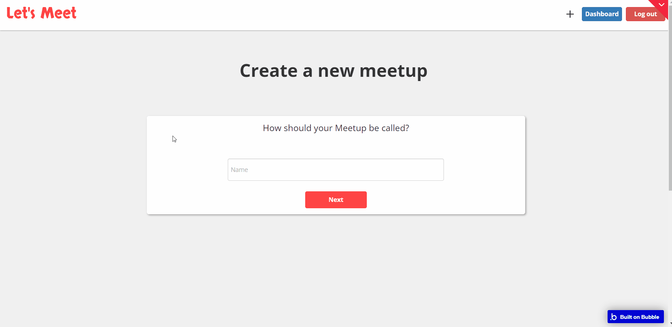Click the gray area left of the form card
Image resolution: width=672 pixels, height=327 pixels.
[x=70, y=166]
